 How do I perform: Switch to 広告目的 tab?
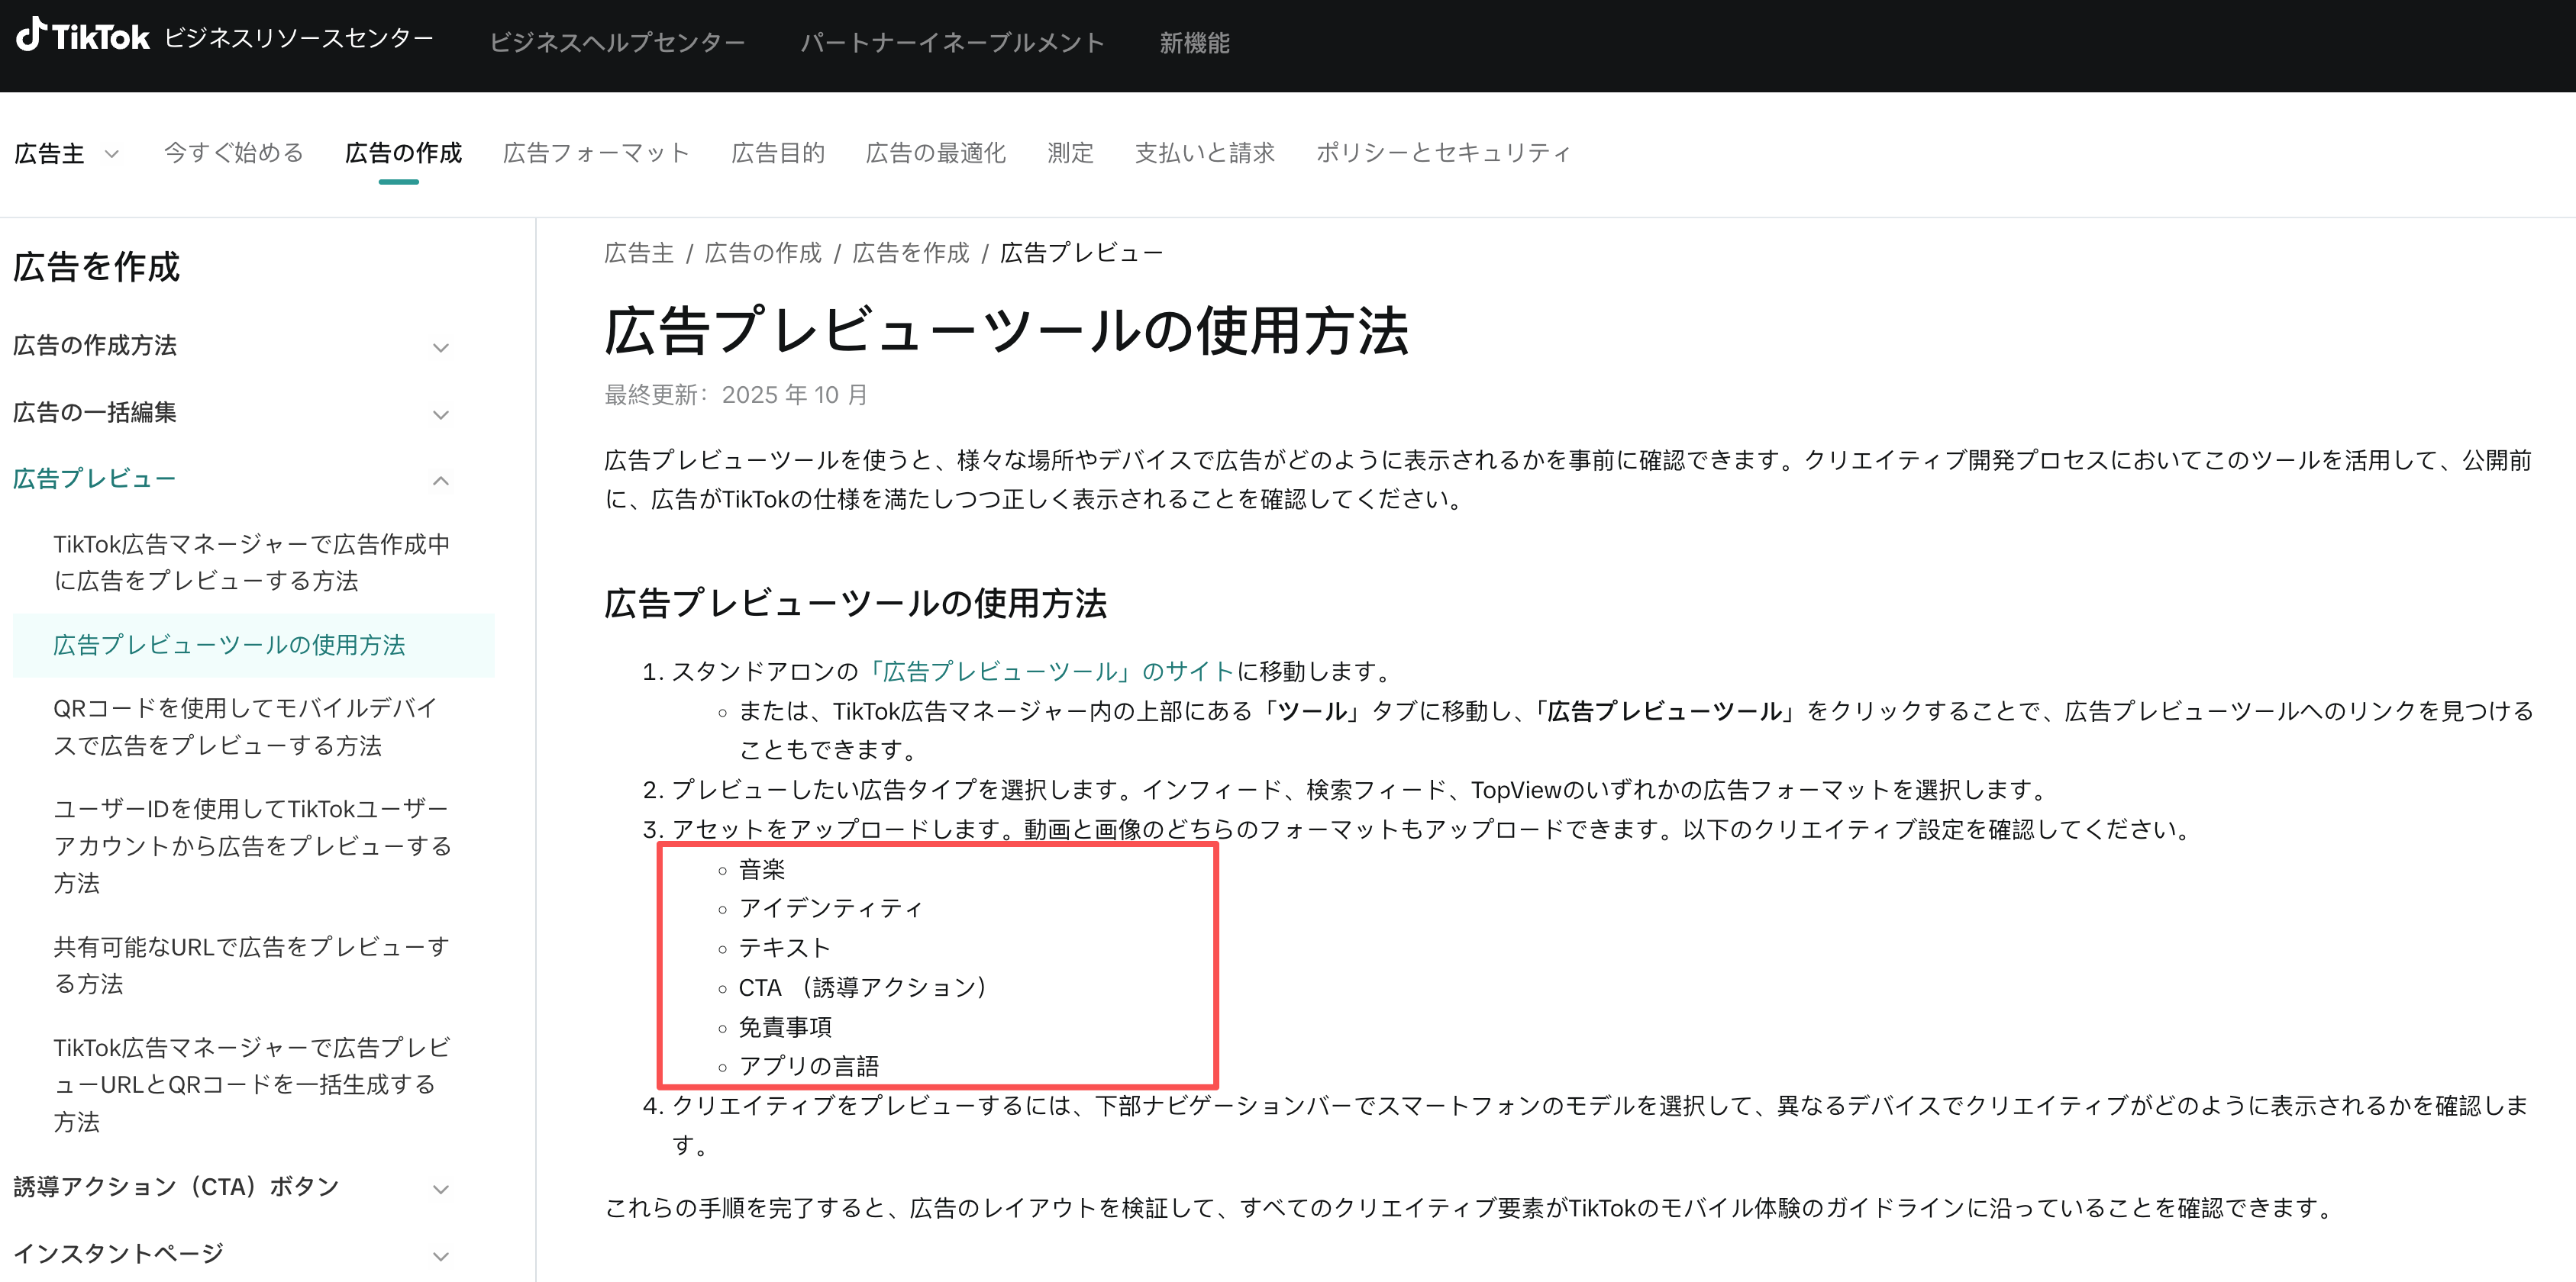[x=778, y=153]
